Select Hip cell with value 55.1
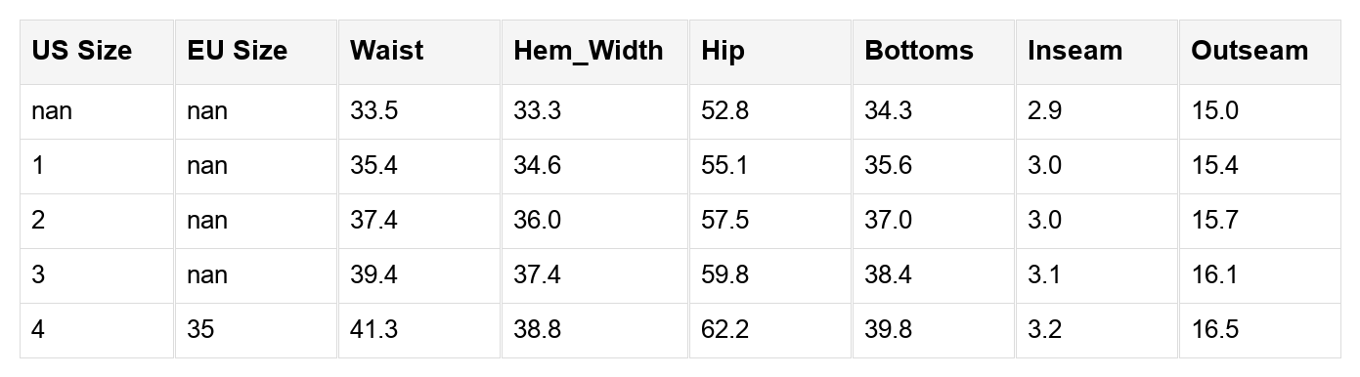The width and height of the screenshot is (1360, 377). pyautogui.click(x=770, y=166)
